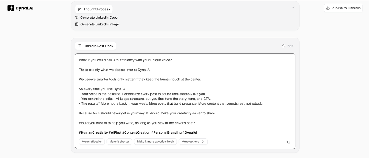The image size is (369, 158).
Task: Click the text icon in LinkedIn Post Copy
Action: point(80,46)
